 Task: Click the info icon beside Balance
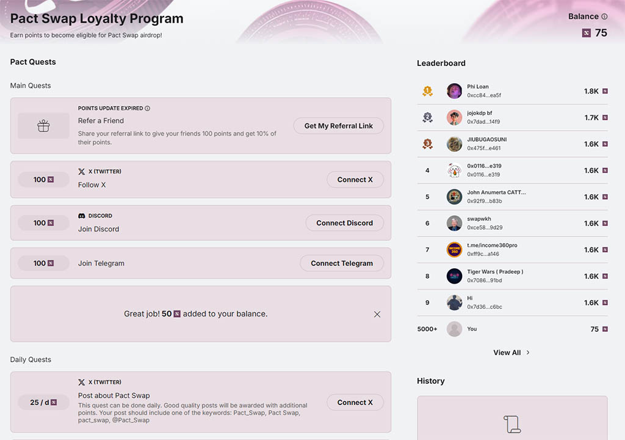pyautogui.click(x=604, y=17)
